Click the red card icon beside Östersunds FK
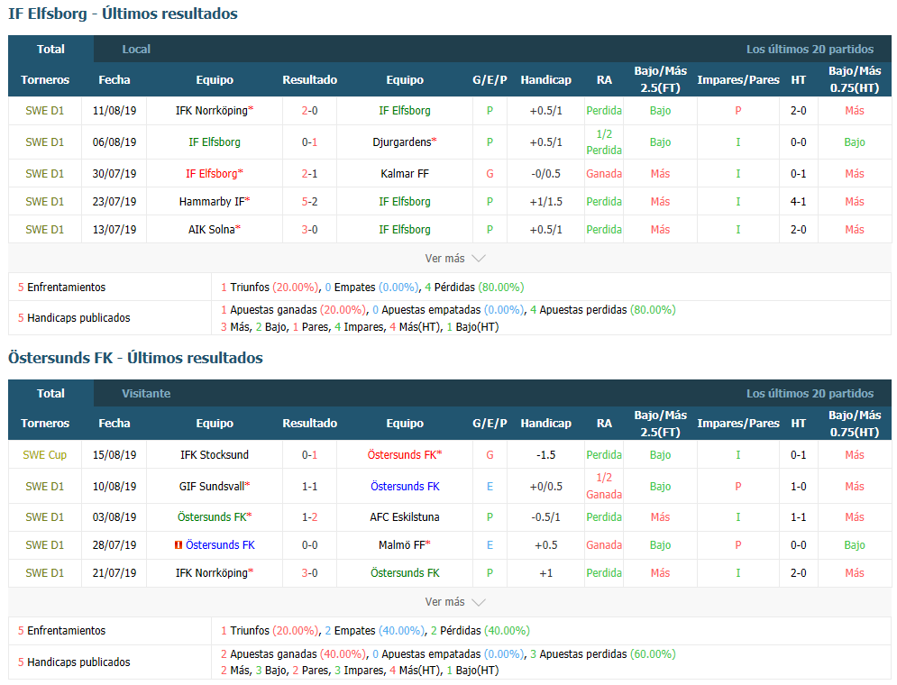The width and height of the screenshot is (897, 685). click(x=178, y=545)
